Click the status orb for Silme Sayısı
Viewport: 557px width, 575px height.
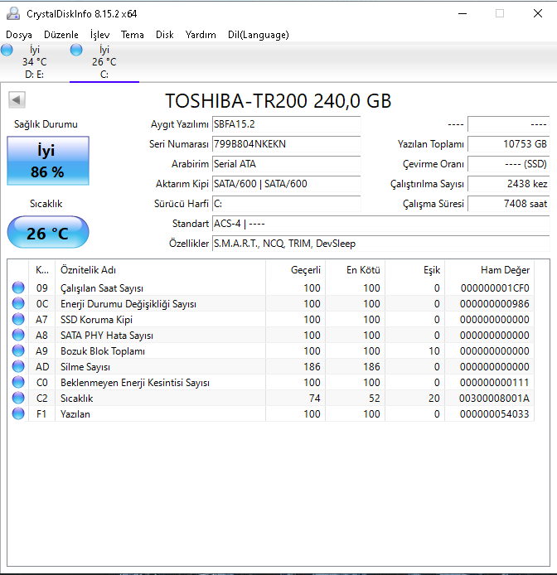18,367
